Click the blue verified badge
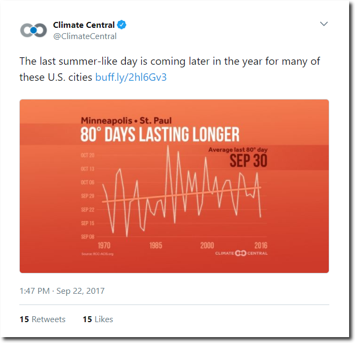Image resolution: width=355 pixels, height=343 pixels. (122, 25)
